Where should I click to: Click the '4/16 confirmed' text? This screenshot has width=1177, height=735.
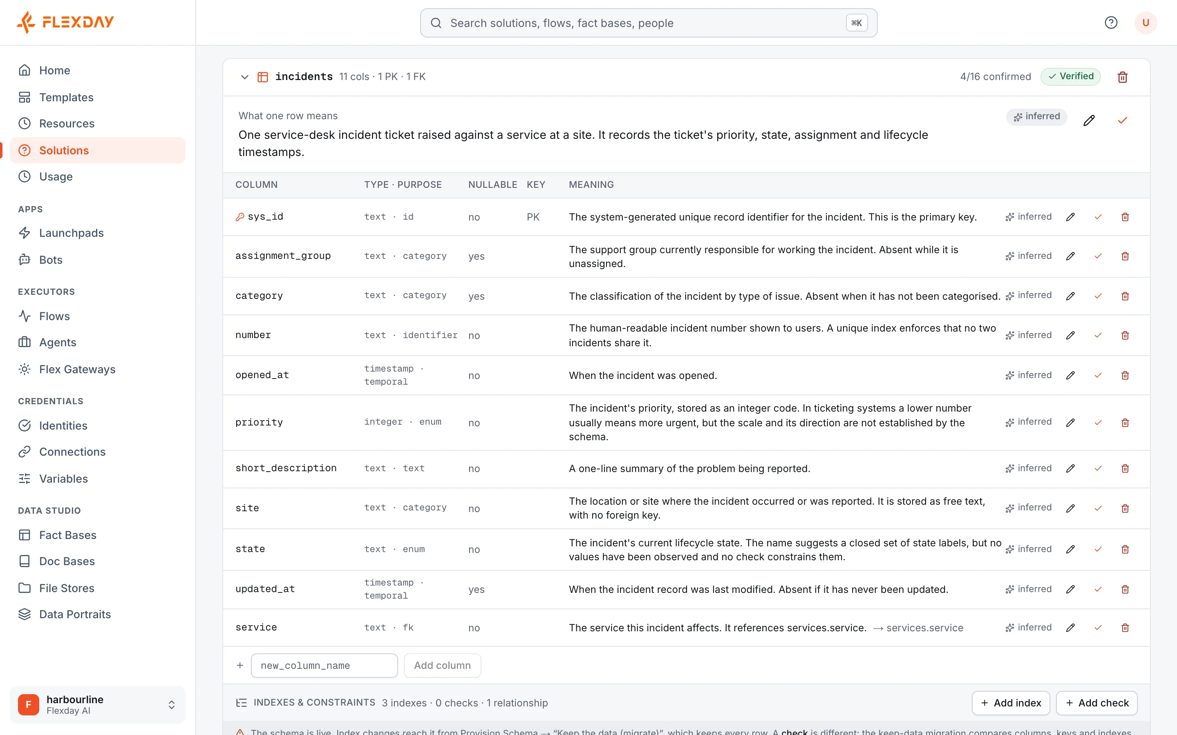pyautogui.click(x=995, y=77)
